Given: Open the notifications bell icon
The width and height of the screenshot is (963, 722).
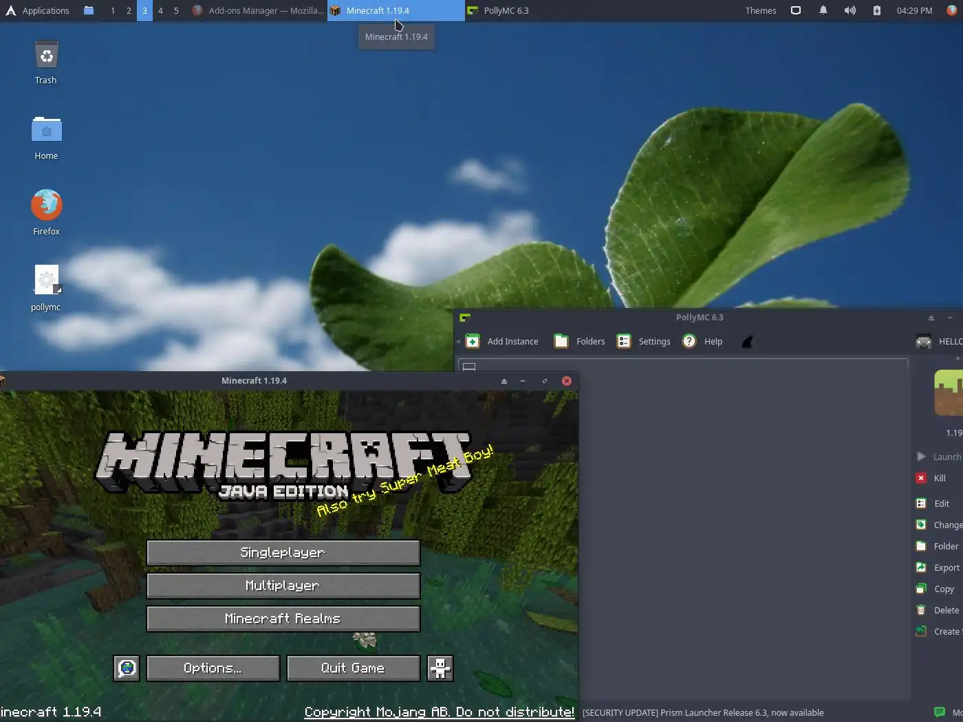Looking at the screenshot, I should (x=823, y=10).
